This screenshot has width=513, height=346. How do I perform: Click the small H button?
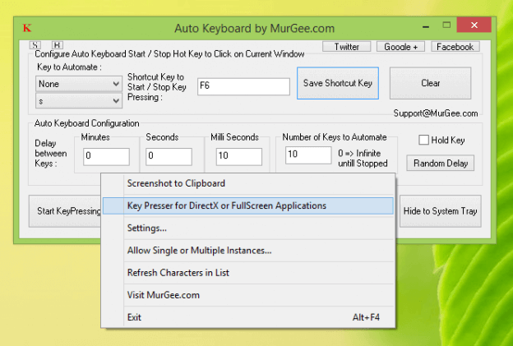pyautogui.click(x=57, y=45)
